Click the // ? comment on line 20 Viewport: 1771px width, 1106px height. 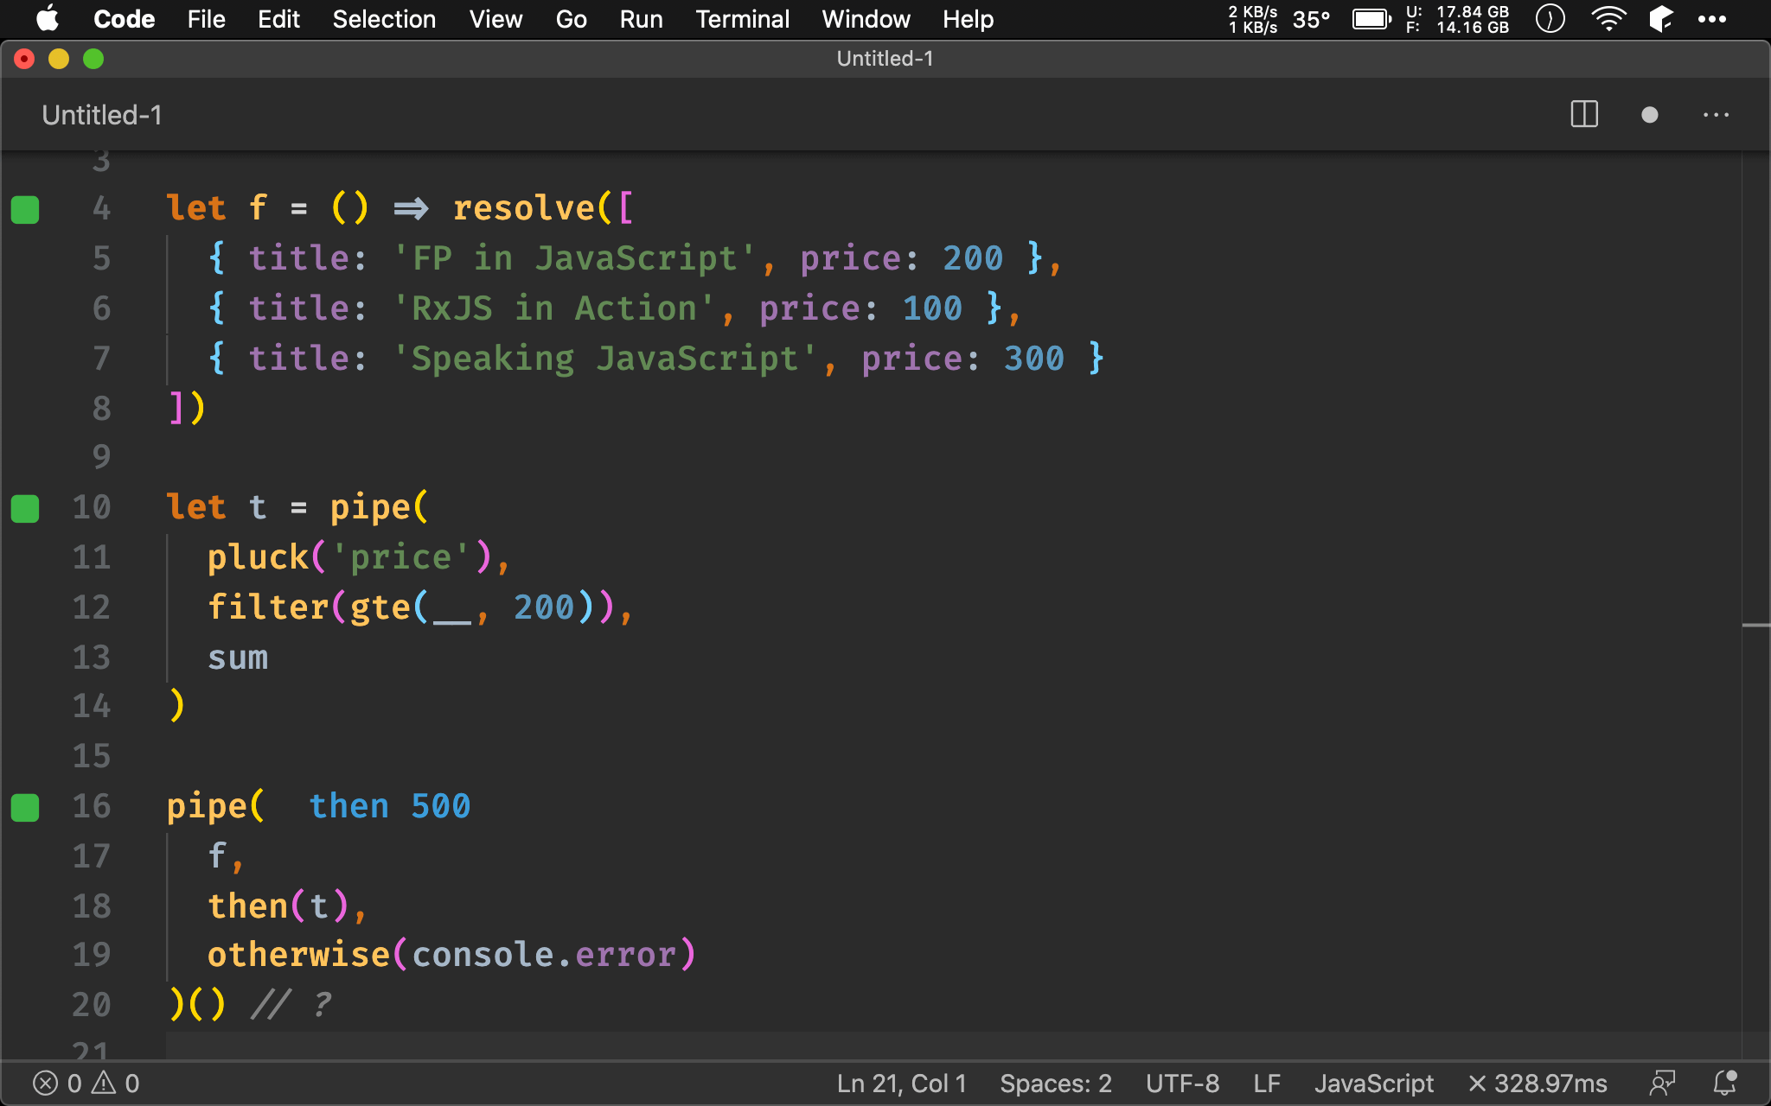291,1005
